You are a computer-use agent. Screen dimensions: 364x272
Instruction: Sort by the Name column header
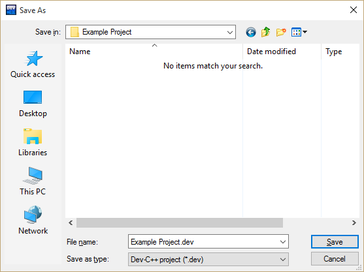(x=154, y=52)
